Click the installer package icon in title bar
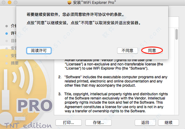This screenshot has width=185, height=129. pos(69,2)
